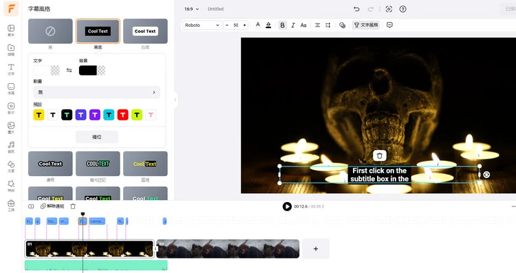Choose the black T preset with green letter
Viewport: 516px width, 273px height.
tap(67, 115)
